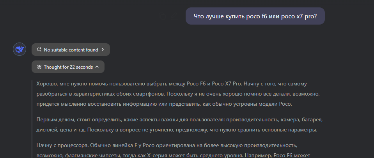Click line starting "разобраться в характеристиках обоих смартфонов"
The width and height of the screenshot is (374, 158).
tap(178, 94)
